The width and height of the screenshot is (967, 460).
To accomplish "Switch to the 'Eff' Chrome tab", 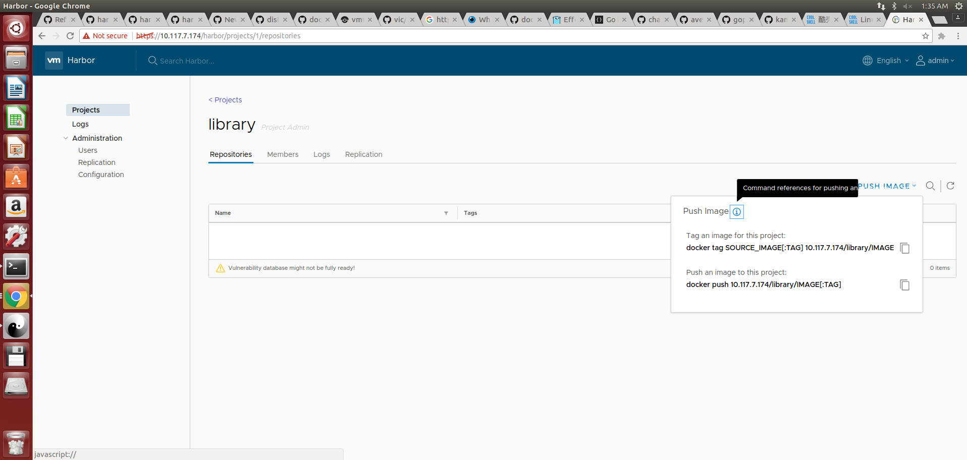I will [568, 20].
